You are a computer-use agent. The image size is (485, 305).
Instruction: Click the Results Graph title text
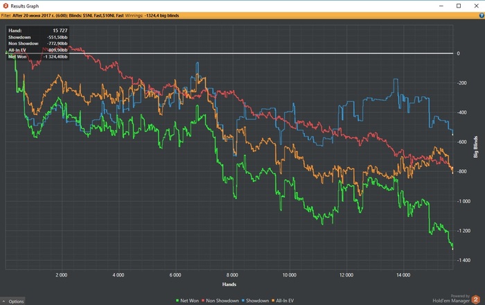[25, 6]
